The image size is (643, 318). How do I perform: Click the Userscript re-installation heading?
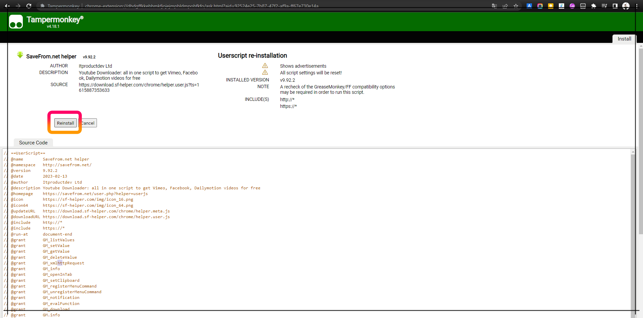252,56
